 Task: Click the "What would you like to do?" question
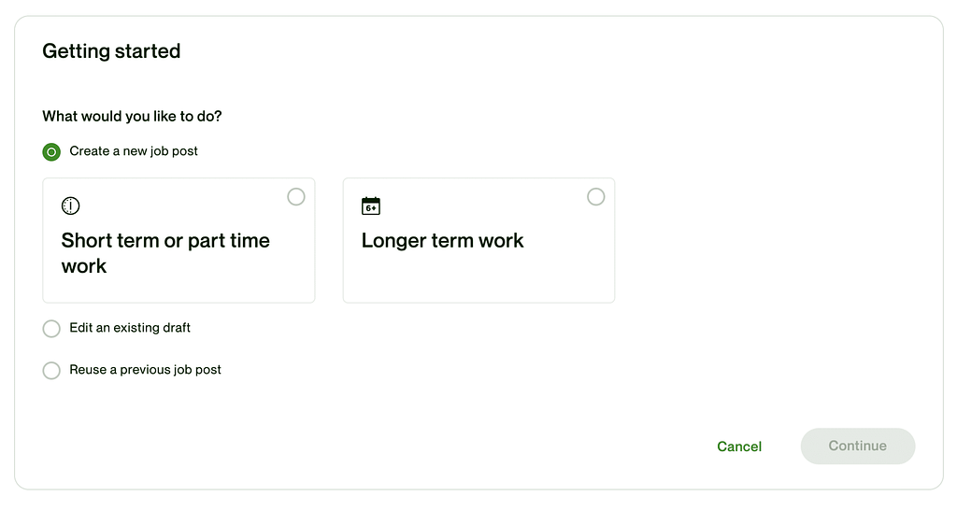click(x=132, y=117)
